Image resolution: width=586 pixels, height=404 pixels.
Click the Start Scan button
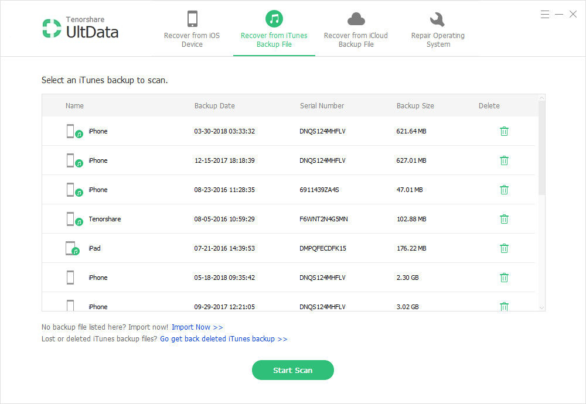pos(292,370)
